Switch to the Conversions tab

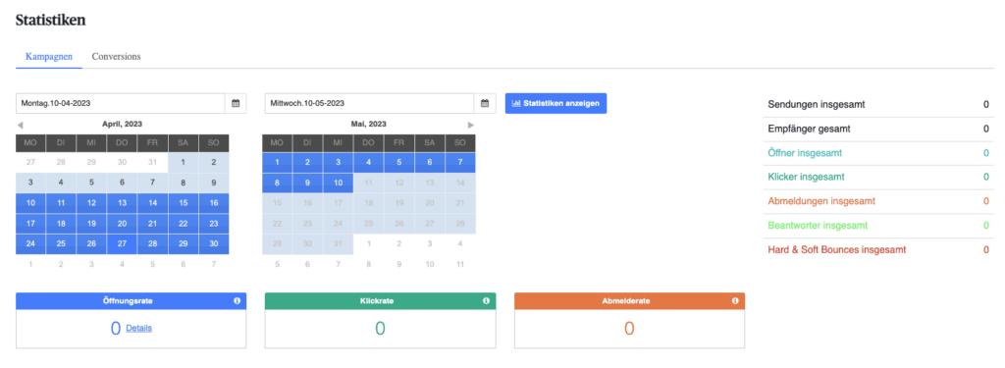[x=116, y=56]
